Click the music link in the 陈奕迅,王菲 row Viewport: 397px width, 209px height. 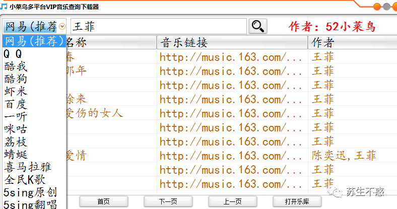coord(230,156)
